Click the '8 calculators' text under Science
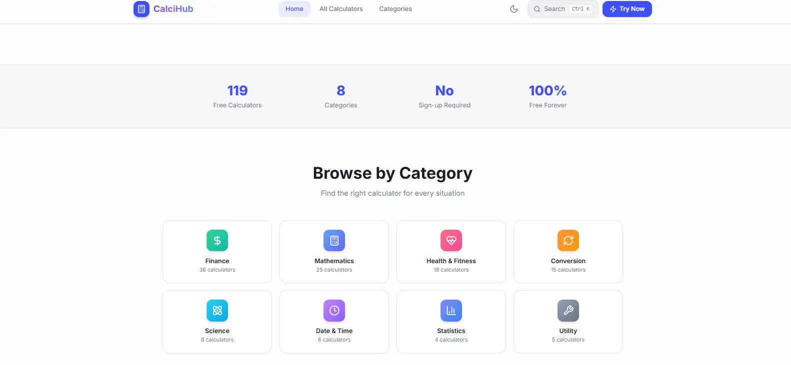This screenshot has height=365, width=791. click(217, 340)
